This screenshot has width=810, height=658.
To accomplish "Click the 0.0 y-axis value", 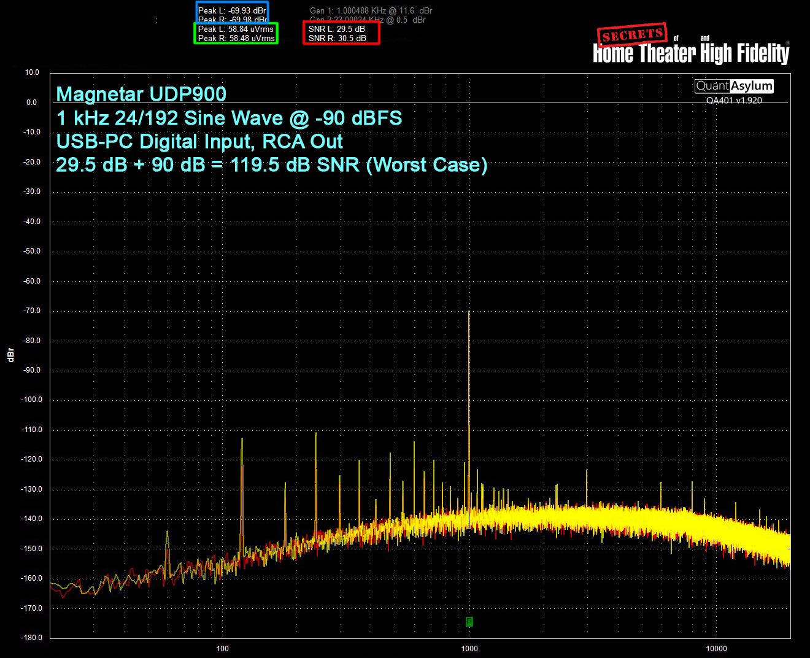I will point(31,103).
